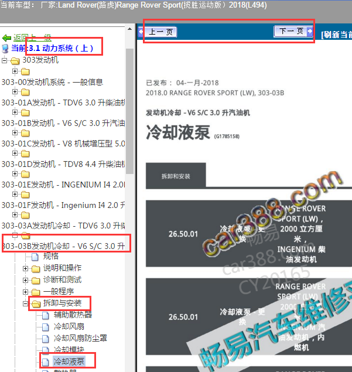The image size is (352, 372).
Task: Open the 规格 document
Action: [51, 256]
